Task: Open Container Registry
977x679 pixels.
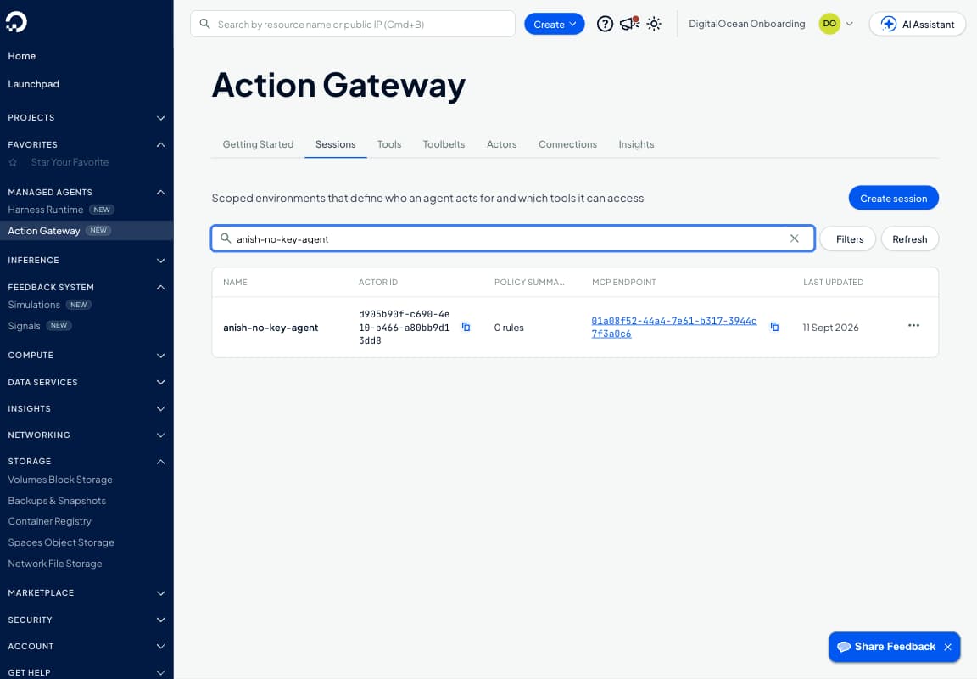Action: pos(50,521)
